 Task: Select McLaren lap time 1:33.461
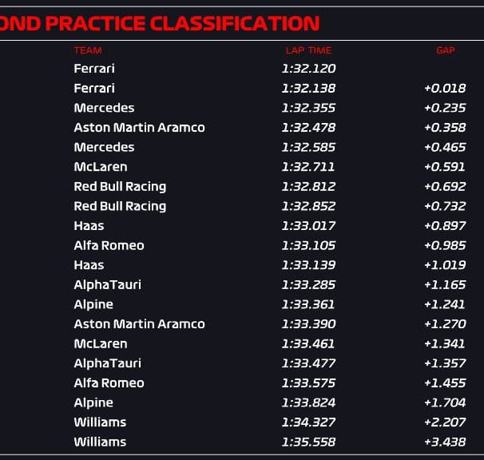tap(308, 343)
